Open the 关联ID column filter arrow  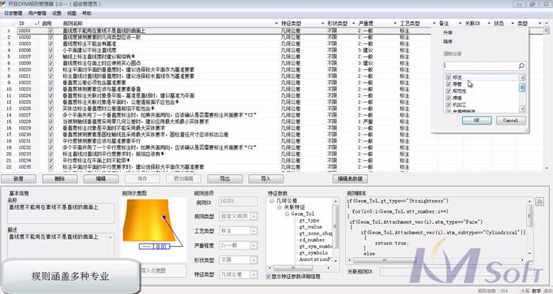[x=489, y=23]
